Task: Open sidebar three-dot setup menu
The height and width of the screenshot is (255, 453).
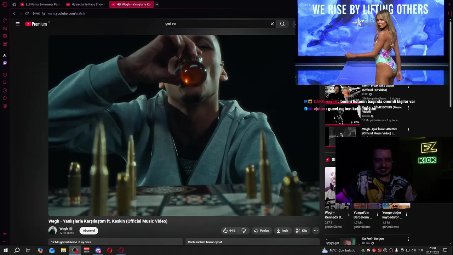Action: [5, 241]
